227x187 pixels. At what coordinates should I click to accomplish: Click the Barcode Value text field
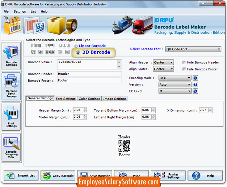coord(88,64)
